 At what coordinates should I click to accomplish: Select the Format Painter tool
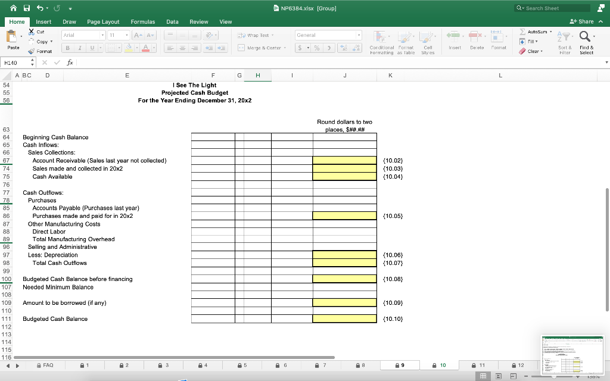tap(41, 51)
